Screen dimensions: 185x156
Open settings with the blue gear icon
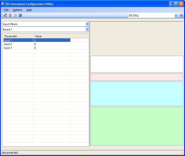[x=20, y=15]
